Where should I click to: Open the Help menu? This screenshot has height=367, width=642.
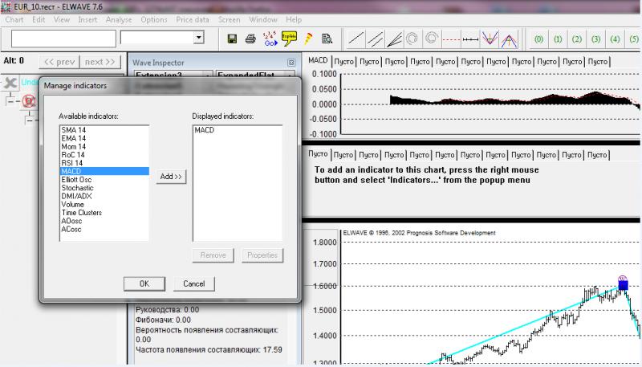click(294, 19)
